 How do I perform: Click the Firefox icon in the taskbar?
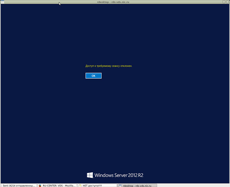click(x=40, y=185)
